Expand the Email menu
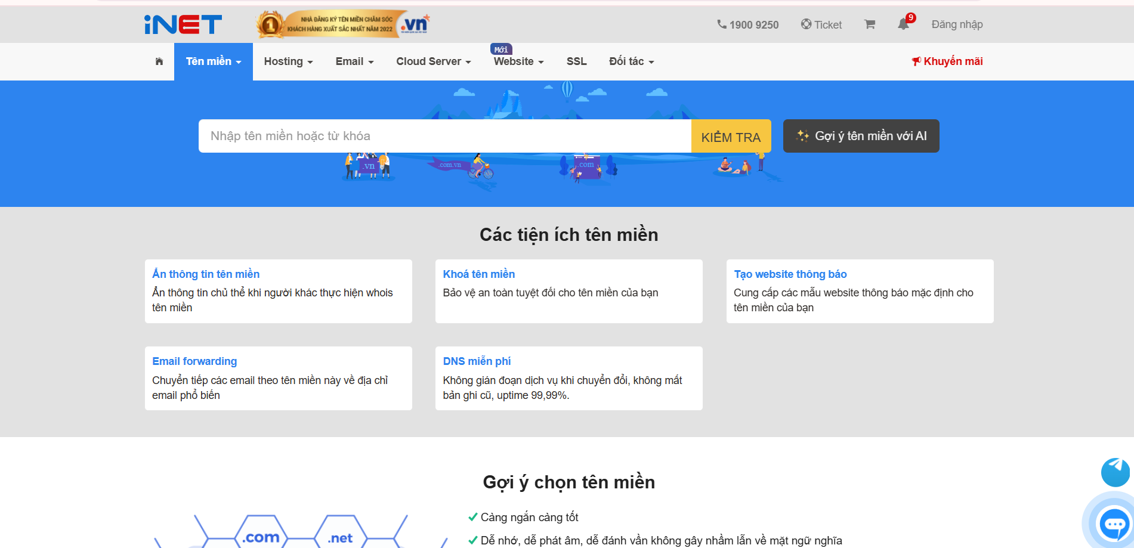Viewport: 1134px width, 548px height. [x=354, y=61]
